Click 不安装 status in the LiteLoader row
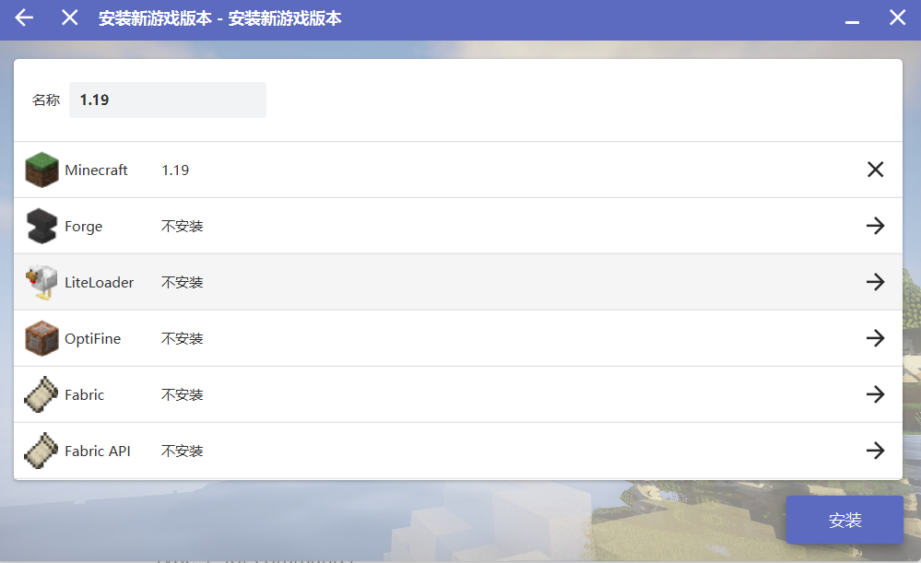The width and height of the screenshot is (921, 563). click(183, 282)
